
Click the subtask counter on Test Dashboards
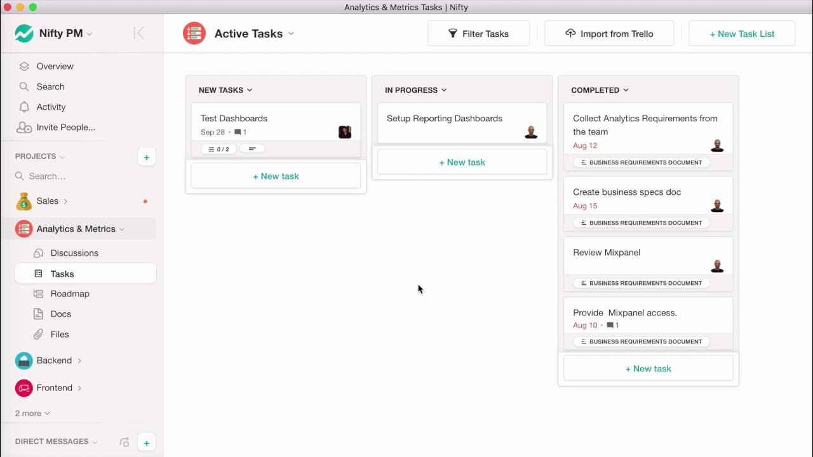(x=218, y=149)
